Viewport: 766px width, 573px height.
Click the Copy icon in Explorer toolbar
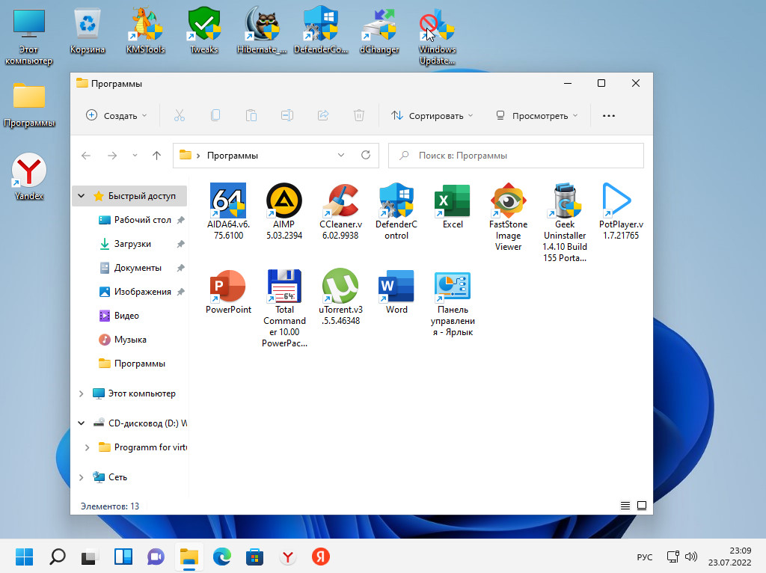tap(215, 116)
